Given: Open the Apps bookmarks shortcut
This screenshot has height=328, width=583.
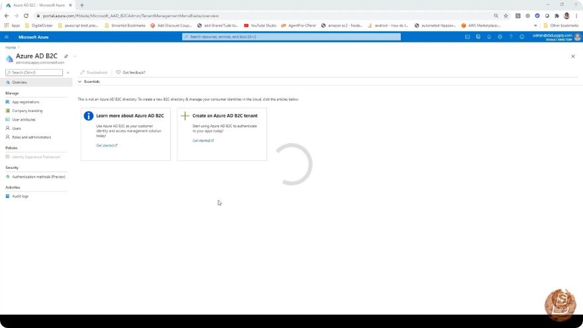Looking at the screenshot, I should (13, 26).
